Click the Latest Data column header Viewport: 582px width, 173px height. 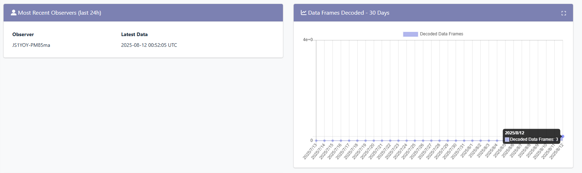134,34
